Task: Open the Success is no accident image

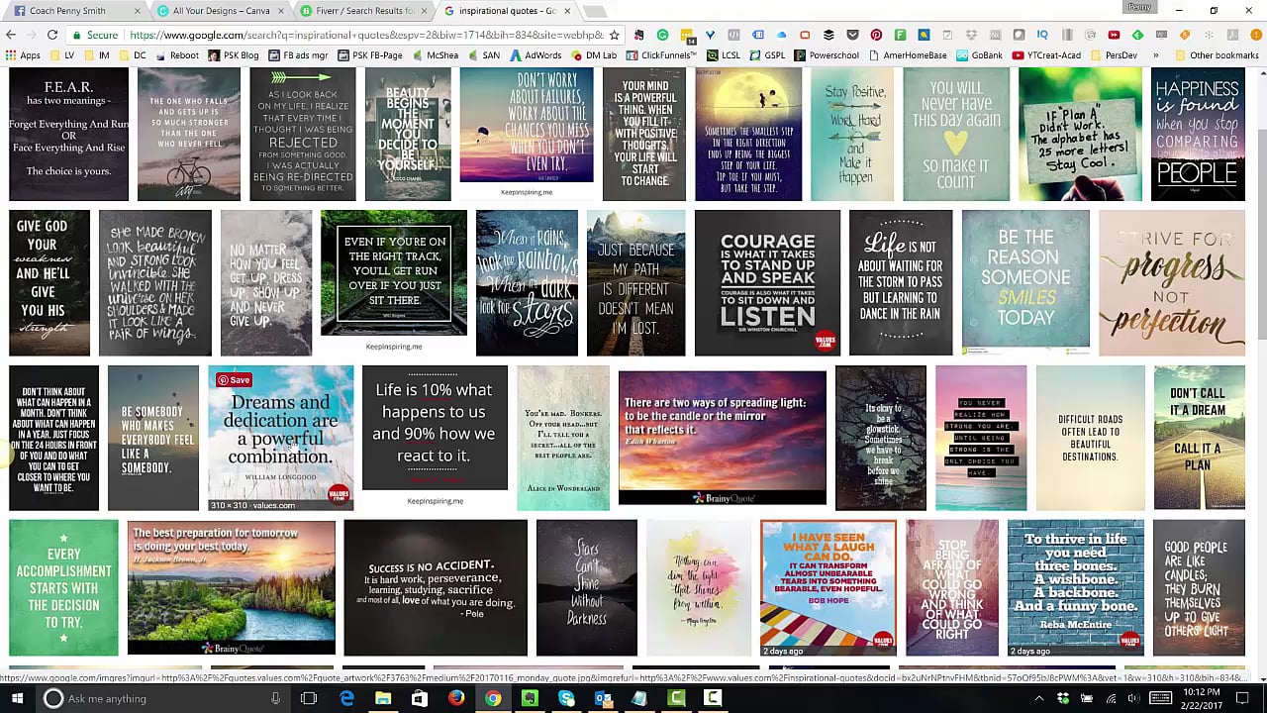Action: [436, 588]
